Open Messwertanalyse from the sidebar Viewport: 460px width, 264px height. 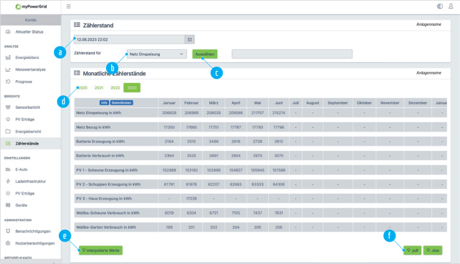[x=30, y=70]
